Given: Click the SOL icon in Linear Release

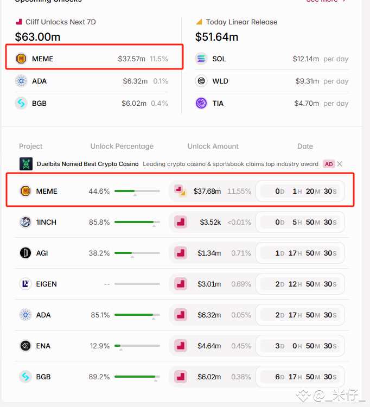Looking at the screenshot, I should tap(201, 59).
